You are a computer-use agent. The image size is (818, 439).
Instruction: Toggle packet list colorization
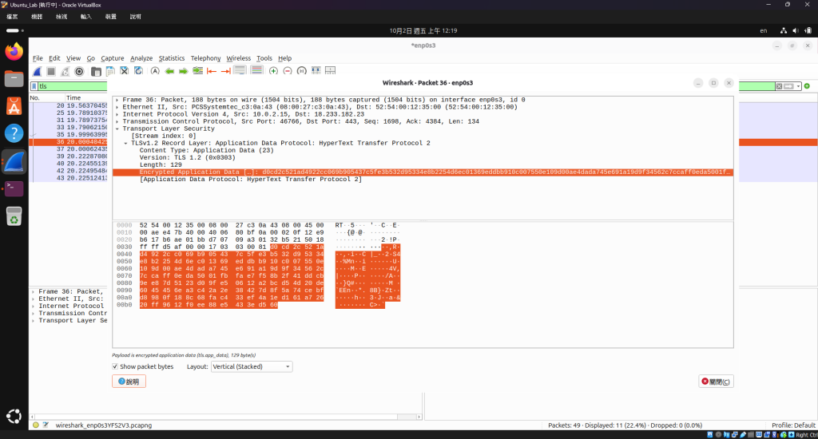(x=256, y=71)
